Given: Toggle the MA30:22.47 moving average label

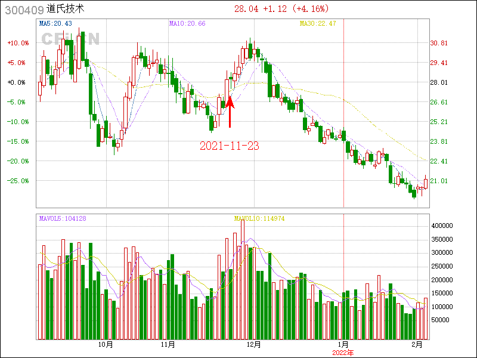Looking at the screenshot, I should [318, 23].
